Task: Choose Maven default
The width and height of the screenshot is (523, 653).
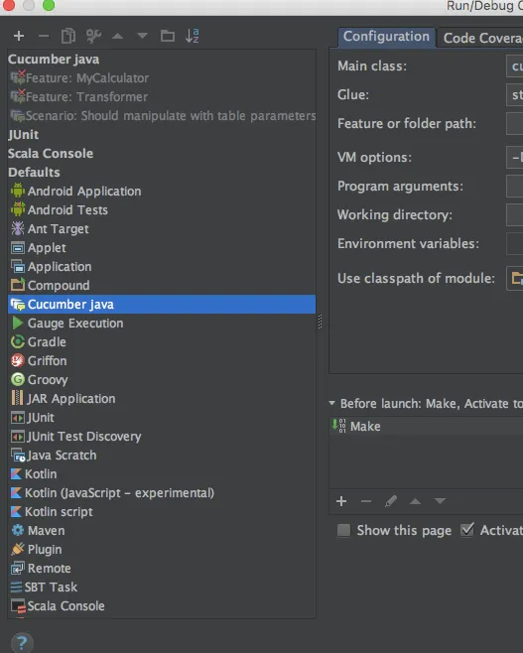Action: pos(162,531)
